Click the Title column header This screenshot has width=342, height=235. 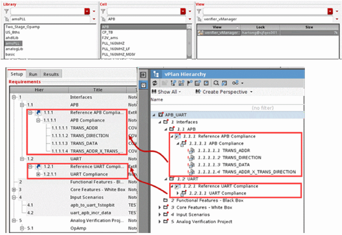coord(98,90)
